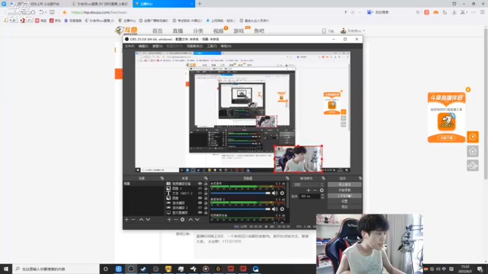Open 桌面音频 2 audio settings gear

coord(282,209)
